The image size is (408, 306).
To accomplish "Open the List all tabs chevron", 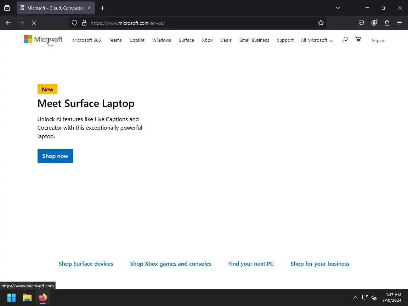I will tap(338, 8).
